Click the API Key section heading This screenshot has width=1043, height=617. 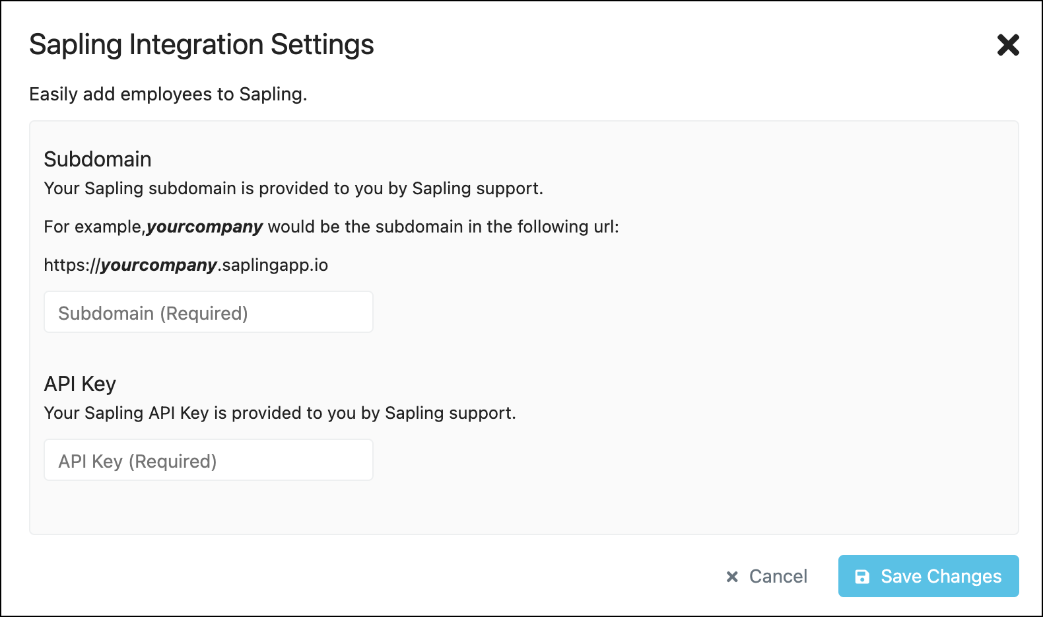point(80,384)
